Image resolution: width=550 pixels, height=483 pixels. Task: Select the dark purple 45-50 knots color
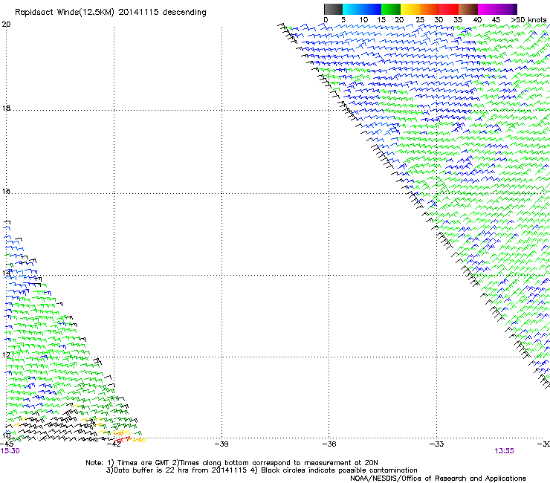click(507, 9)
